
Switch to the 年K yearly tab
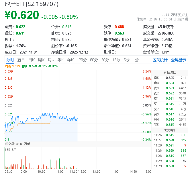(70, 60)
